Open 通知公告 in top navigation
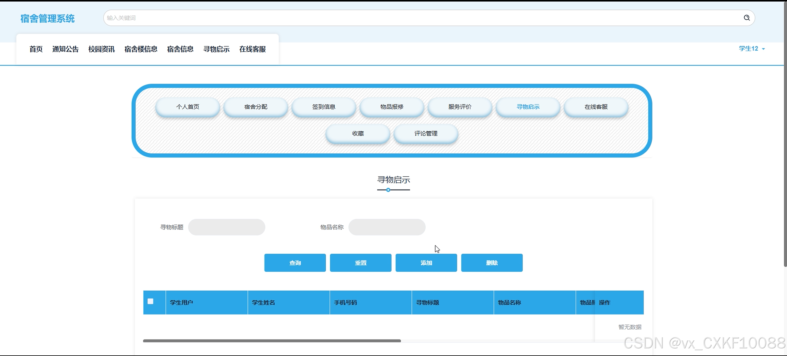Image resolution: width=787 pixels, height=356 pixels. [x=65, y=49]
